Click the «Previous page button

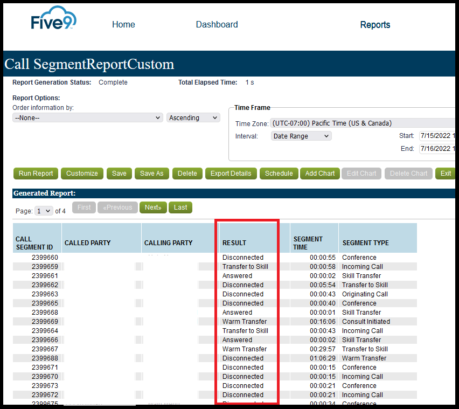coord(117,207)
